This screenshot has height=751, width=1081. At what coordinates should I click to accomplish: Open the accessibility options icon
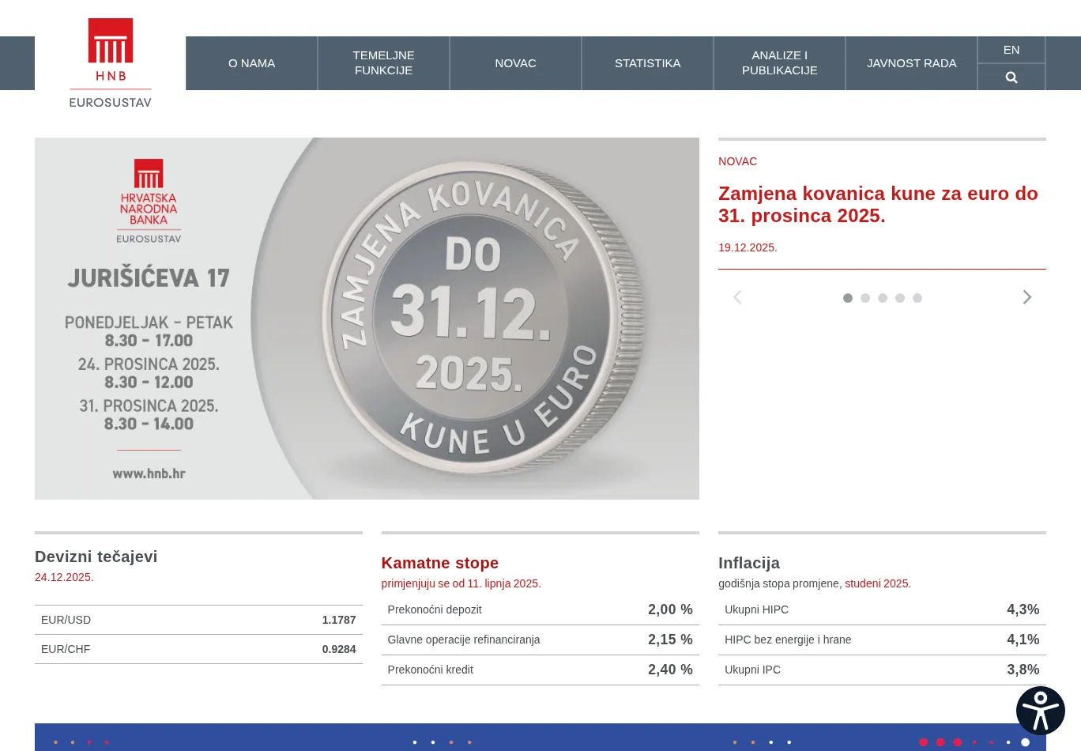[x=1040, y=710]
